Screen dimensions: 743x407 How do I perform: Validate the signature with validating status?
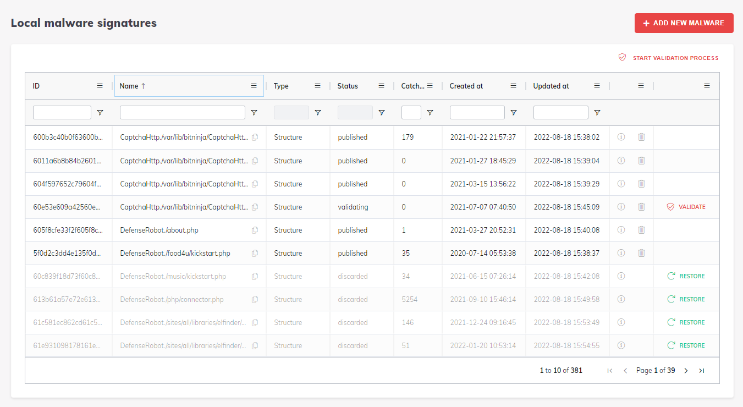[687, 207]
